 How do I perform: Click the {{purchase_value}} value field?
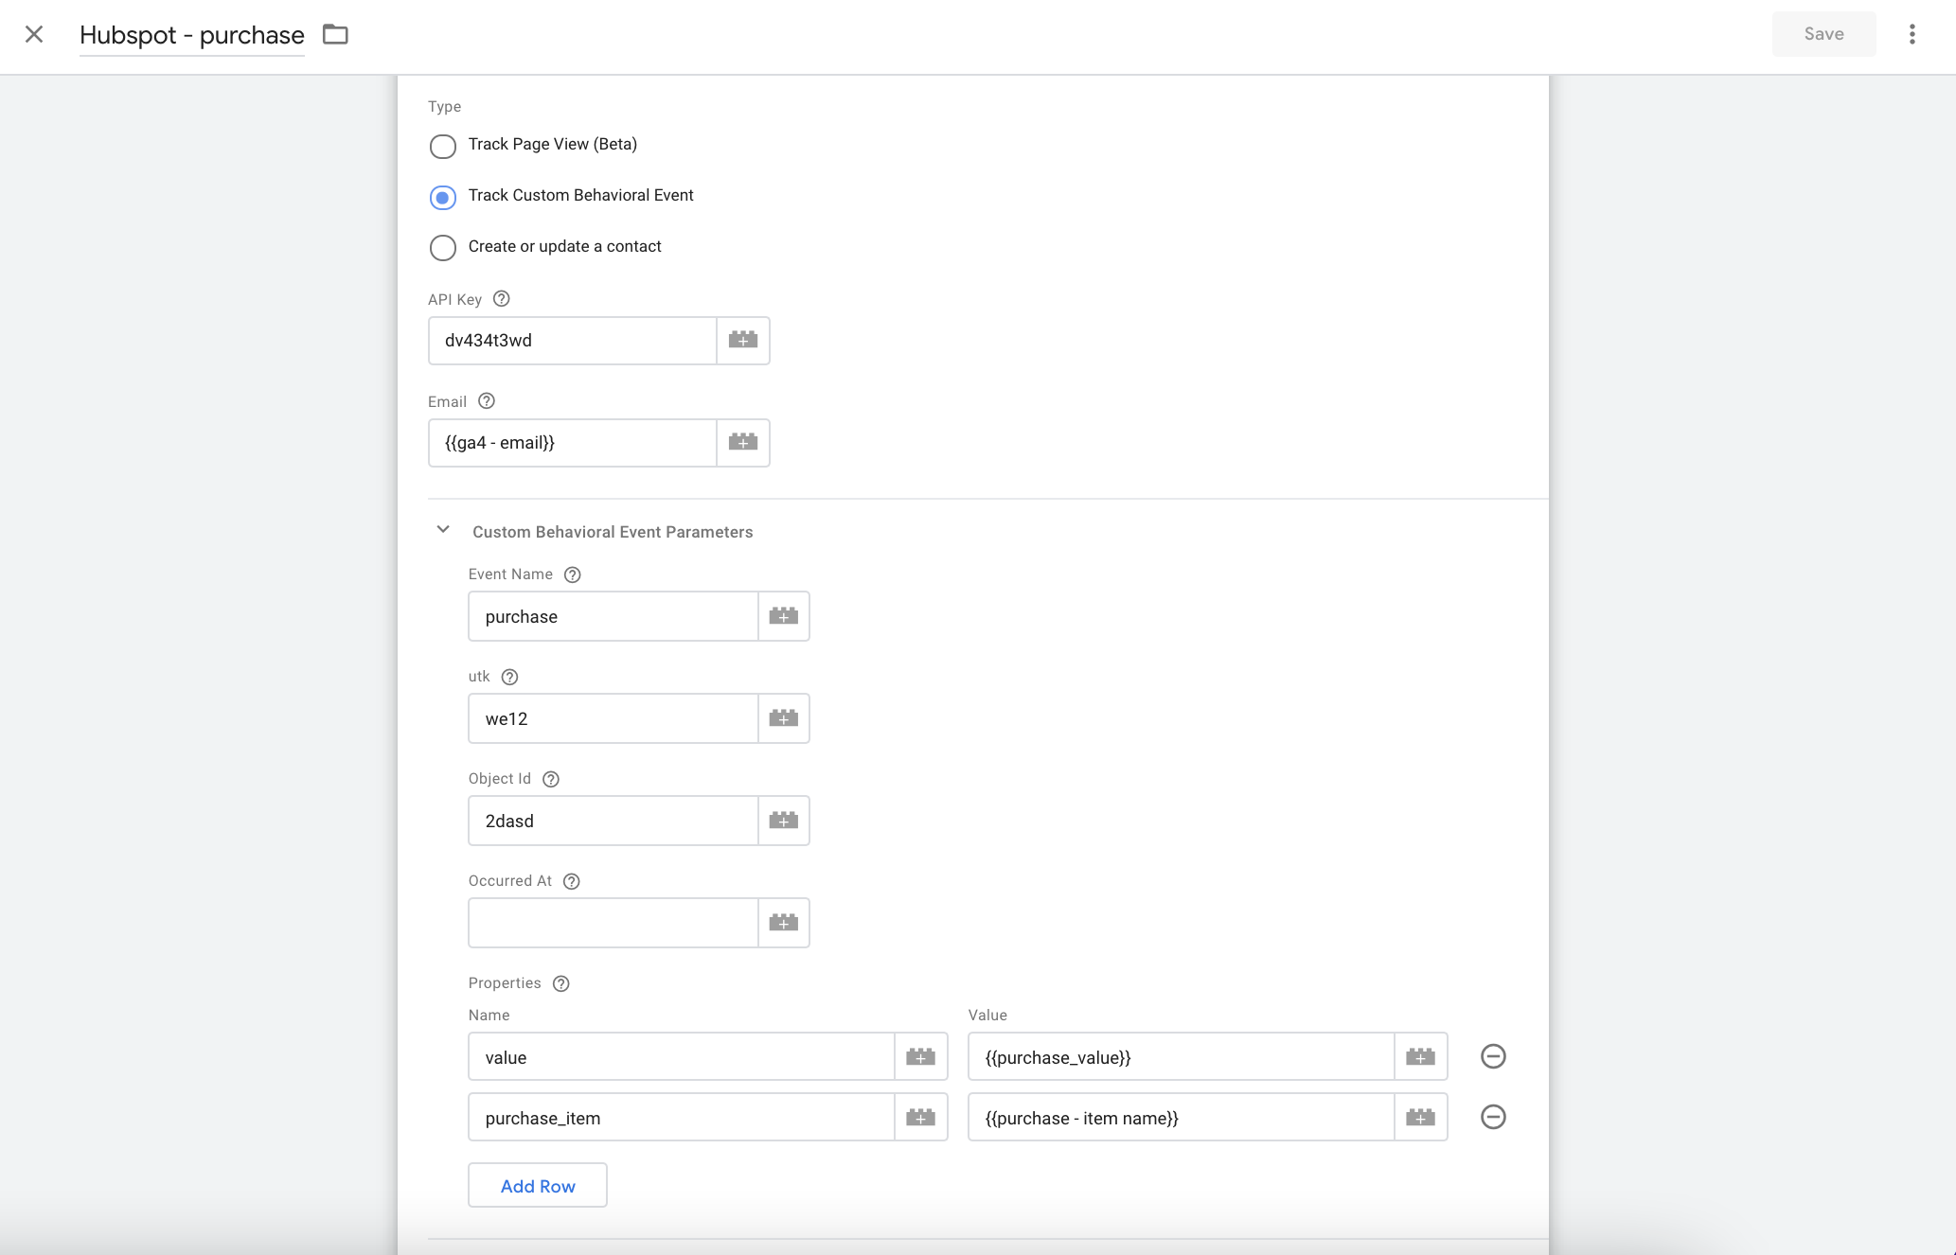pyautogui.click(x=1182, y=1057)
